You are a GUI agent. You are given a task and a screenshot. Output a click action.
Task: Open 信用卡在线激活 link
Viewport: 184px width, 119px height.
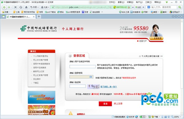click(x=40, y=68)
